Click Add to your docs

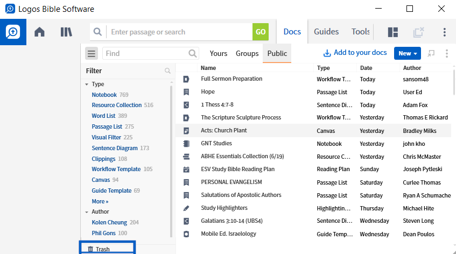[355, 53]
